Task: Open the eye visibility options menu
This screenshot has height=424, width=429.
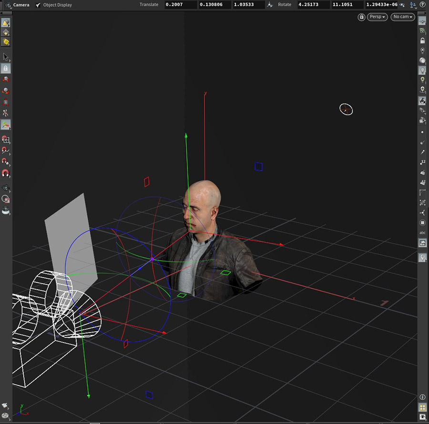Action: pyautogui.click(x=422, y=417)
